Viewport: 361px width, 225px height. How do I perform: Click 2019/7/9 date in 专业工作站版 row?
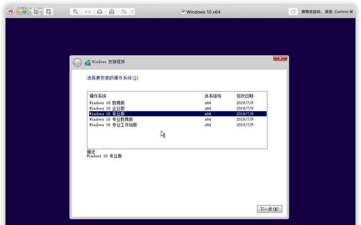(x=245, y=125)
